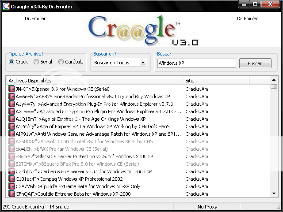
Task: Select bFAX Pro for Windows CE text
Action: pos(61,149)
